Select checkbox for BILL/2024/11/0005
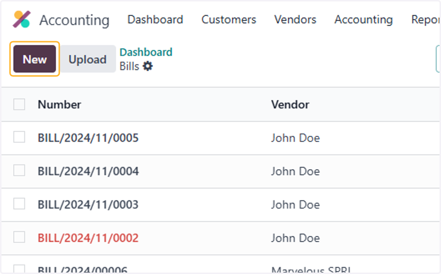This screenshot has width=441, height=274. click(x=19, y=137)
